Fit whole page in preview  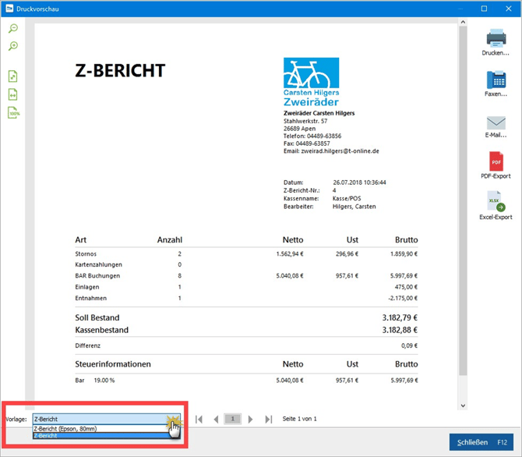tap(13, 76)
